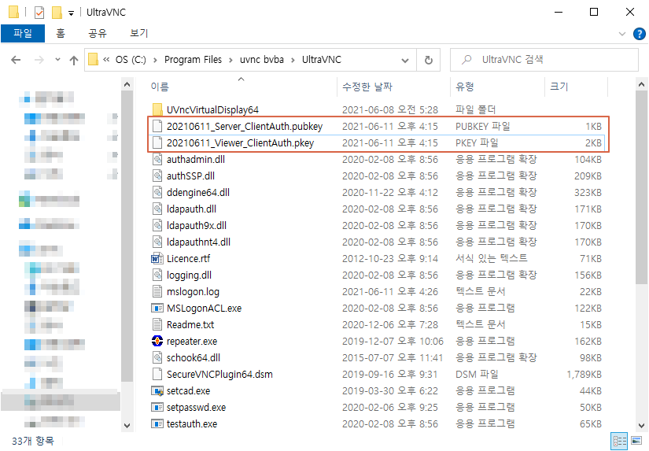Click the mslogon.log text file icon
Viewport: 649px width, 451px height.
point(157,291)
